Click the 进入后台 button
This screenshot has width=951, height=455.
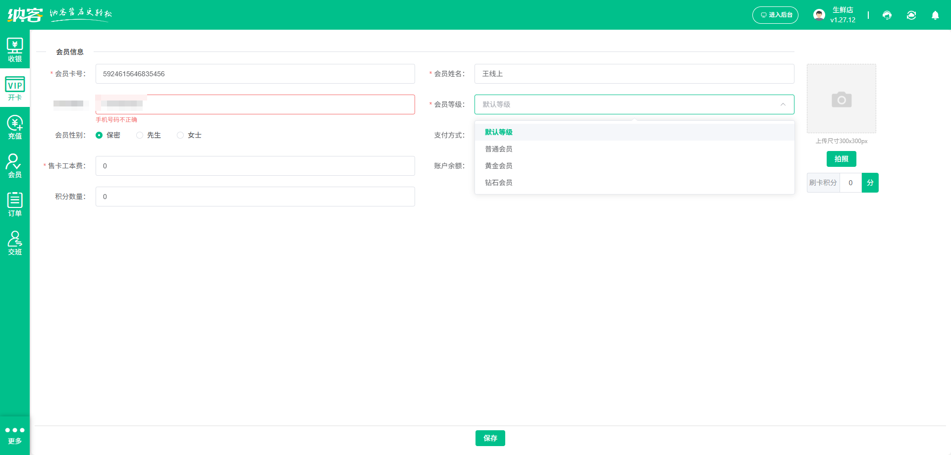(x=775, y=15)
